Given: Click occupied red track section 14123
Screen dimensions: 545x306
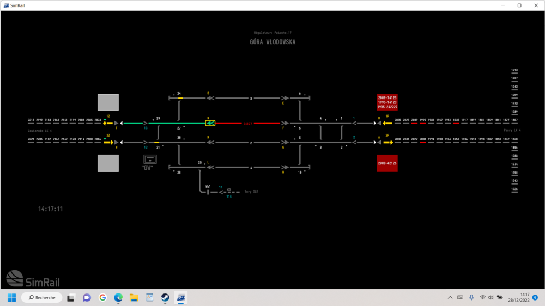Looking at the screenshot, I should [247, 123].
